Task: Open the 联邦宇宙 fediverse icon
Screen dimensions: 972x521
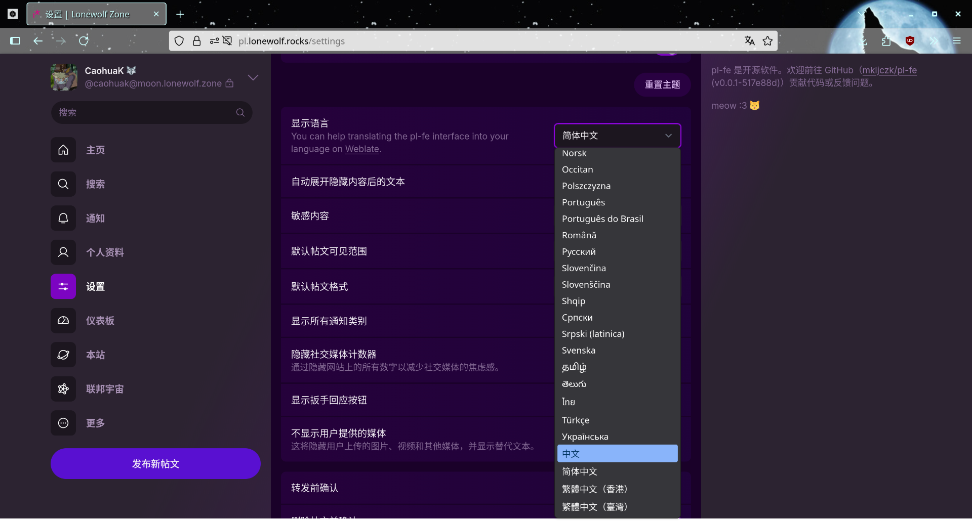Action: click(63, 389)
